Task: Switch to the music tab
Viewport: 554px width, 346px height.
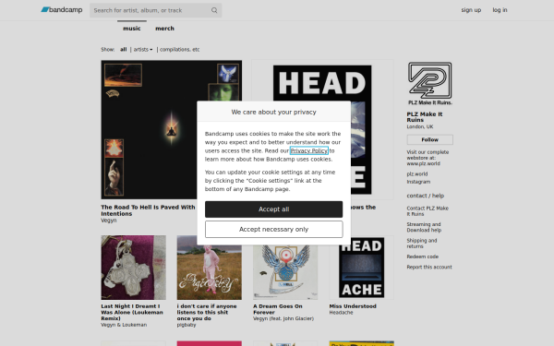Action: click(x=132, y=29)
